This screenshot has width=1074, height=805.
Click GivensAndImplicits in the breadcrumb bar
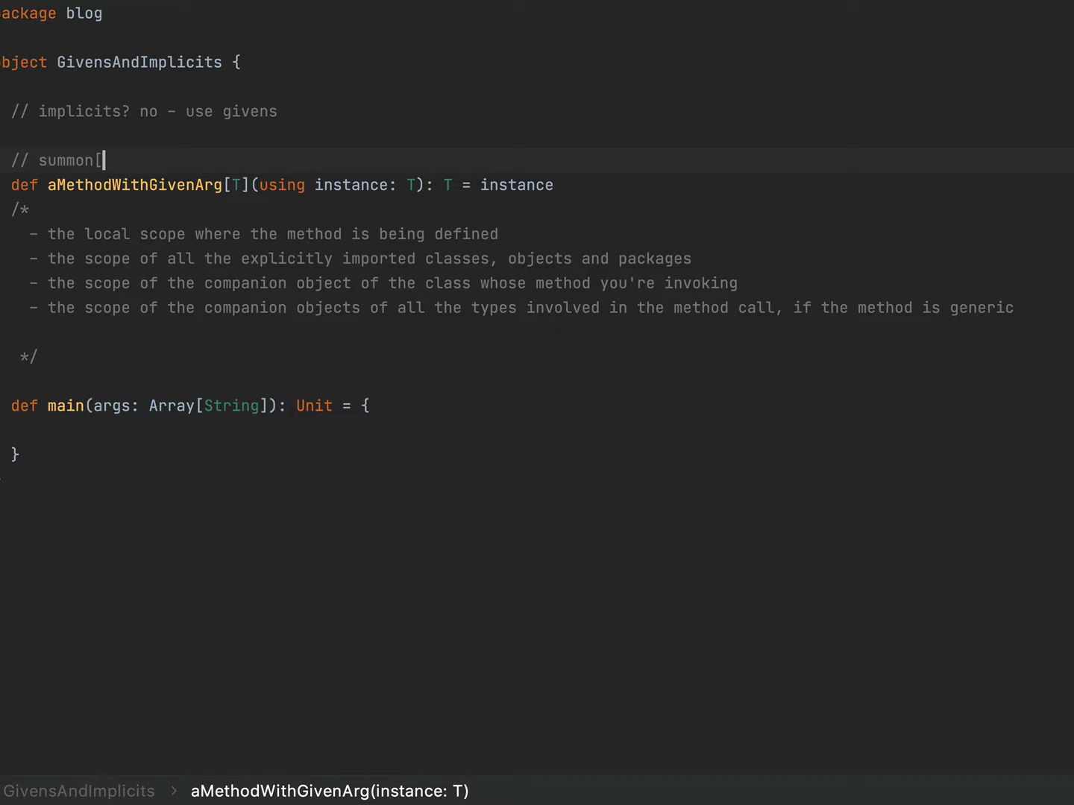click(x=78, y=791)
